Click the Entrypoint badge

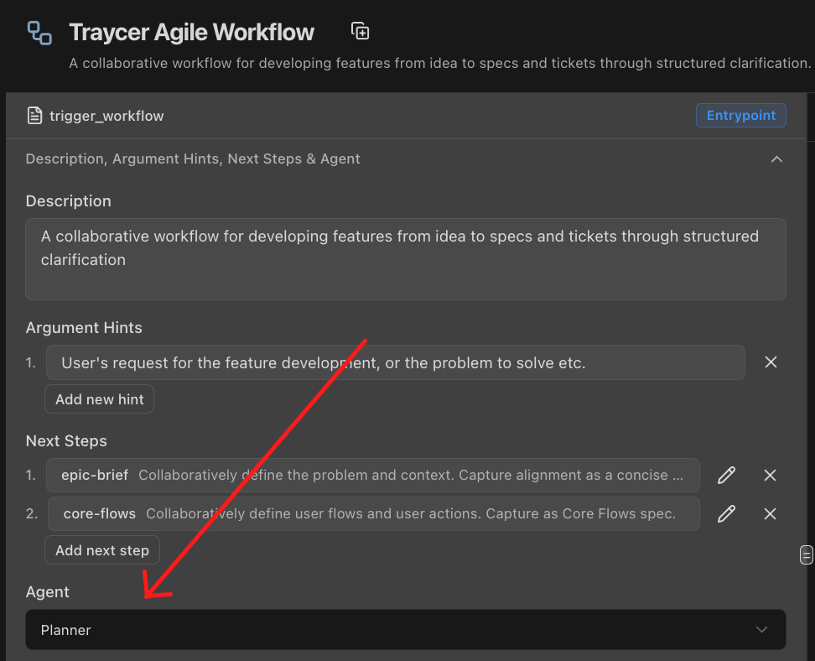(x=740, y=115)
